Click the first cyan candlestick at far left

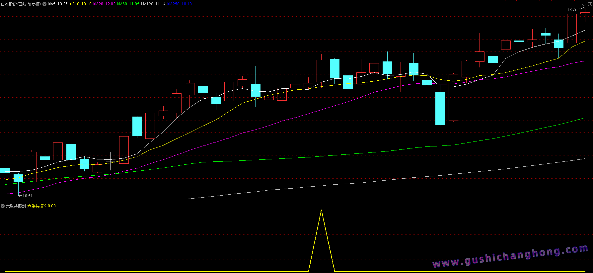[5, 170]
